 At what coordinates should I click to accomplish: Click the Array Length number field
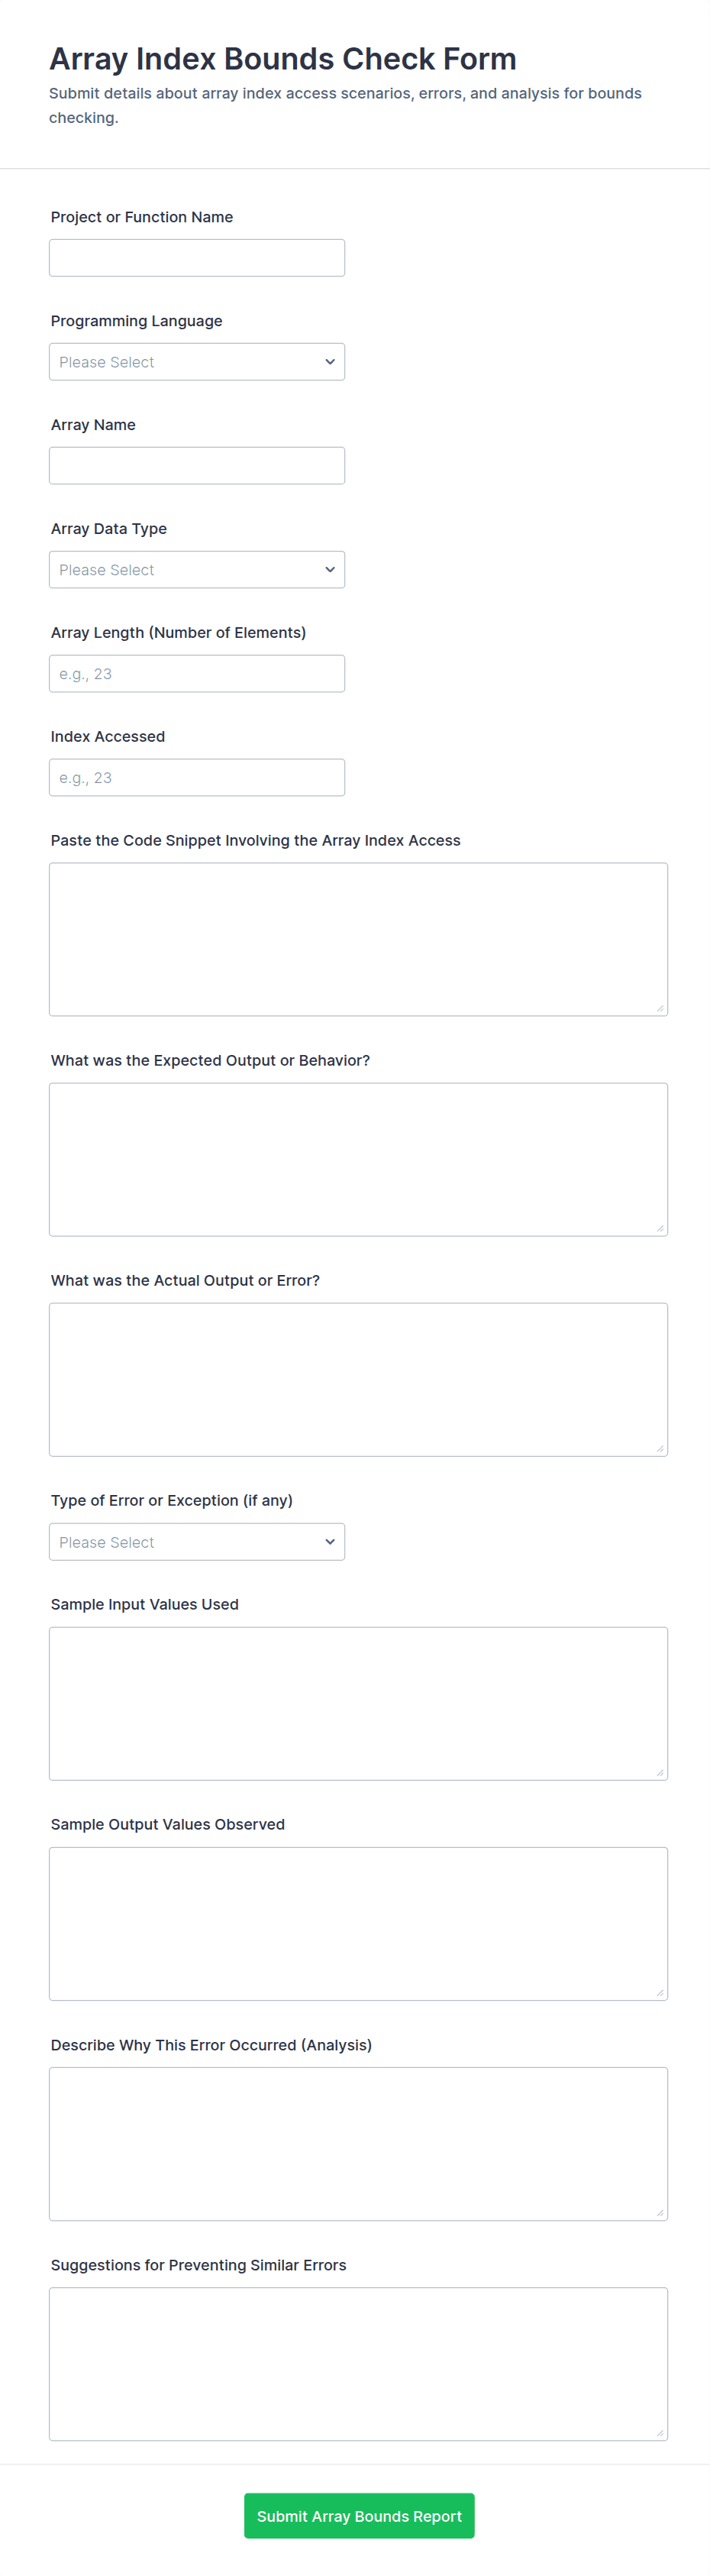pyautogui.click(x=197, y=674)
